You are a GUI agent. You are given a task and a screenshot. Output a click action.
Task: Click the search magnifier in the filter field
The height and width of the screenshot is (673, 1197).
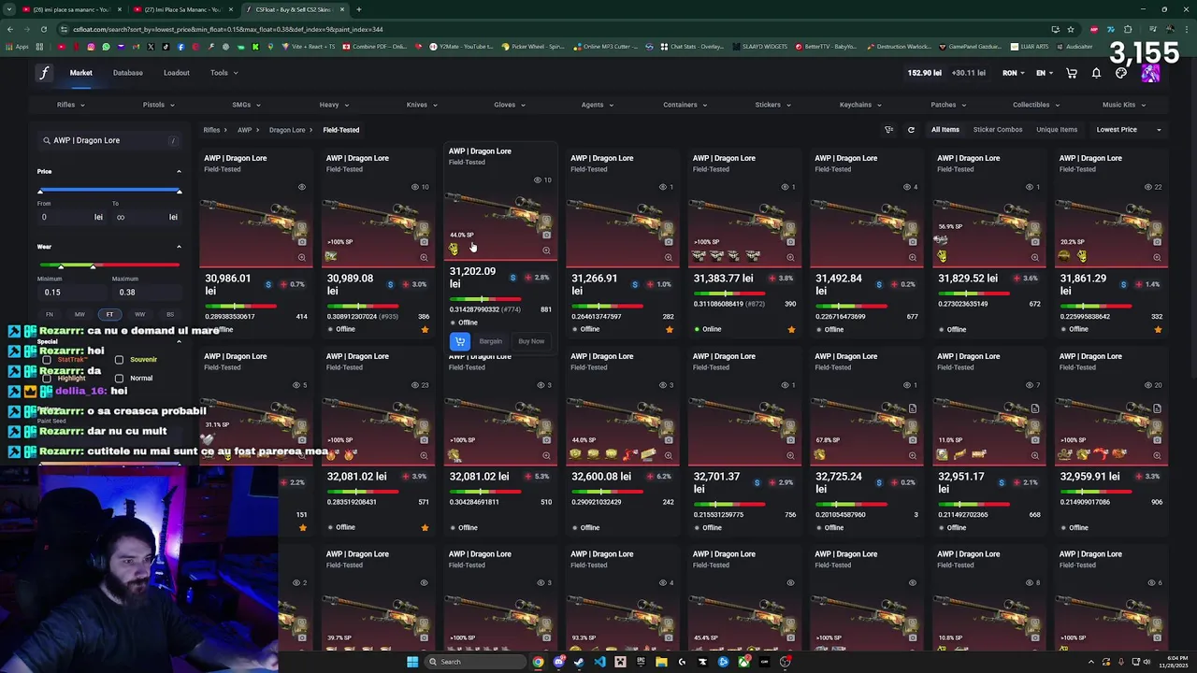pyautogui.click(x=46, y=140)
